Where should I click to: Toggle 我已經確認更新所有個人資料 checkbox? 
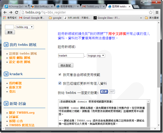tap(60, 83)
